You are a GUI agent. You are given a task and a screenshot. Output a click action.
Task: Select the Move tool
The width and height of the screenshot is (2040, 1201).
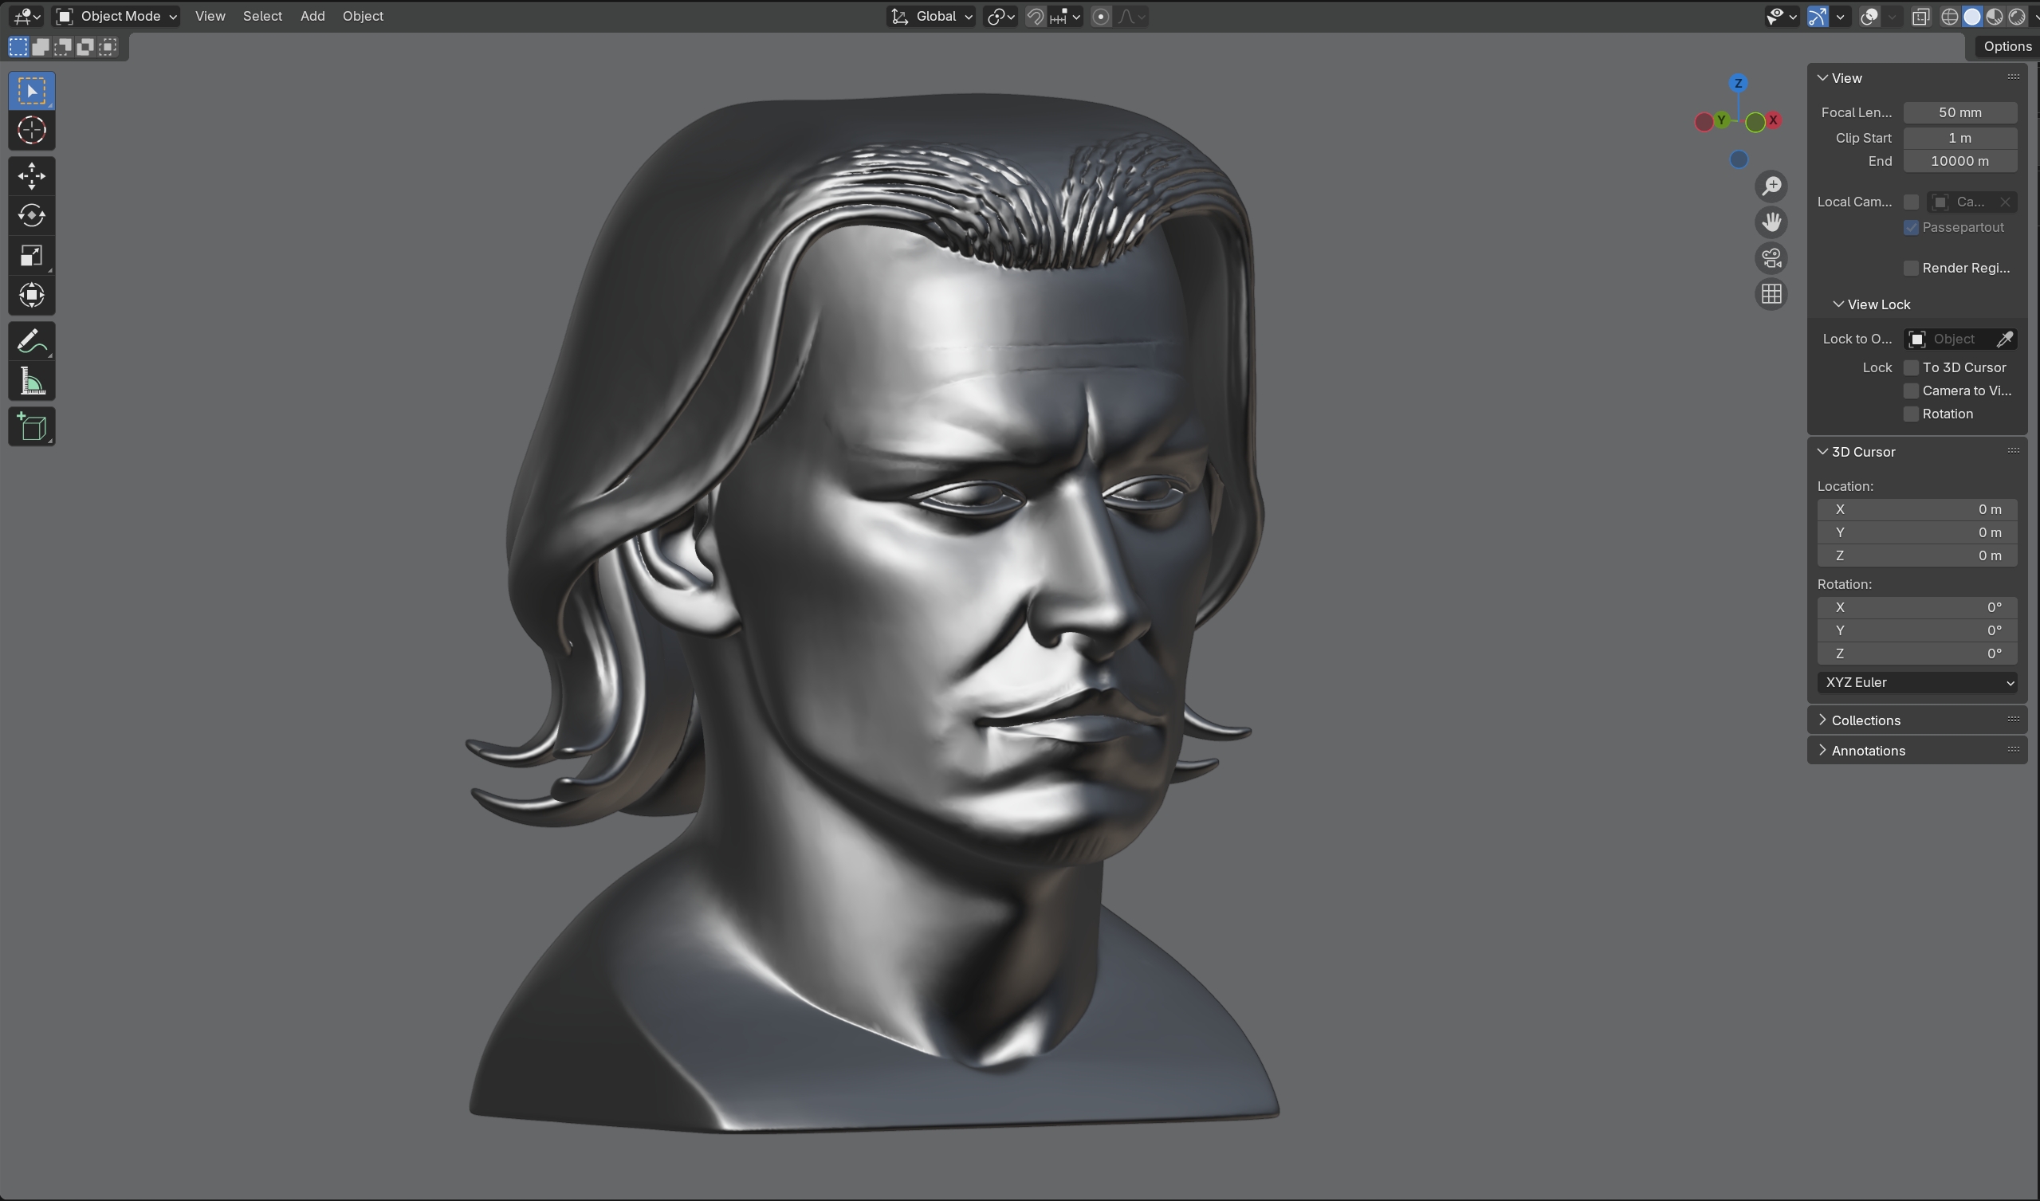[32, 175]
